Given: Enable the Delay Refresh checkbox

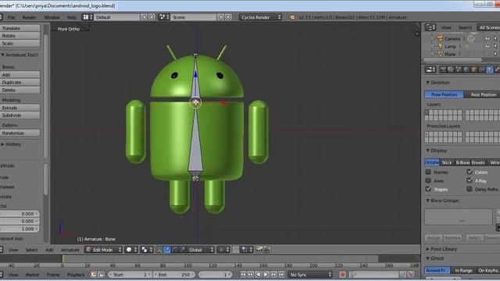Looking at the screenshot, I should [470, 189].
